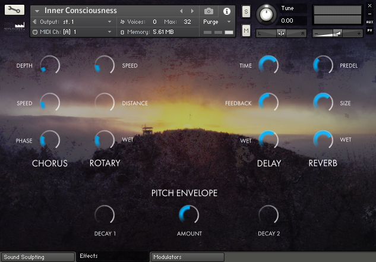This screenshot has width=376, height=262.
Task: Go to previous preset with left arrow
Action: (x=182, y=11)
